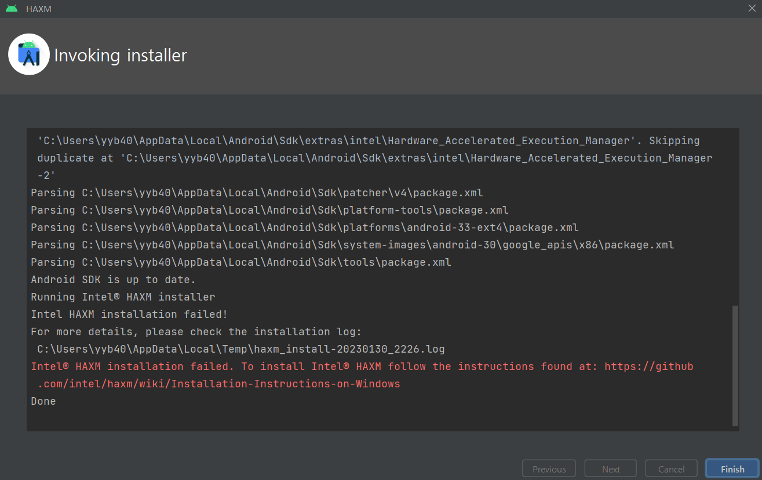Click the 'For more details' log line
Viewport: 762px width, 480px height.
pyautogui.click(x=196, y=332)
